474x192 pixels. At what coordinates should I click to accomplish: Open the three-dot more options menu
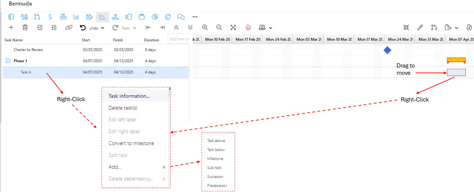tap(195, 17)
